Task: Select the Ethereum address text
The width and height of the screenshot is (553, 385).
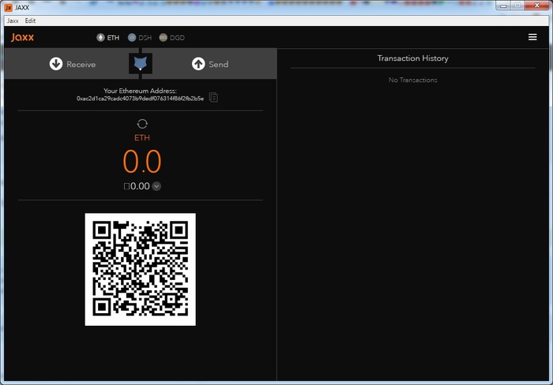Action: pos(140,99)
